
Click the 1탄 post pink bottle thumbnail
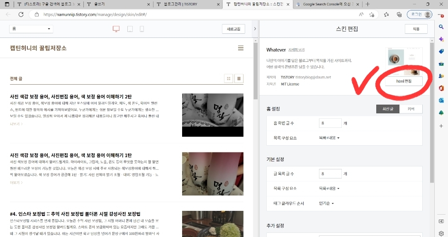coord(212,174)
